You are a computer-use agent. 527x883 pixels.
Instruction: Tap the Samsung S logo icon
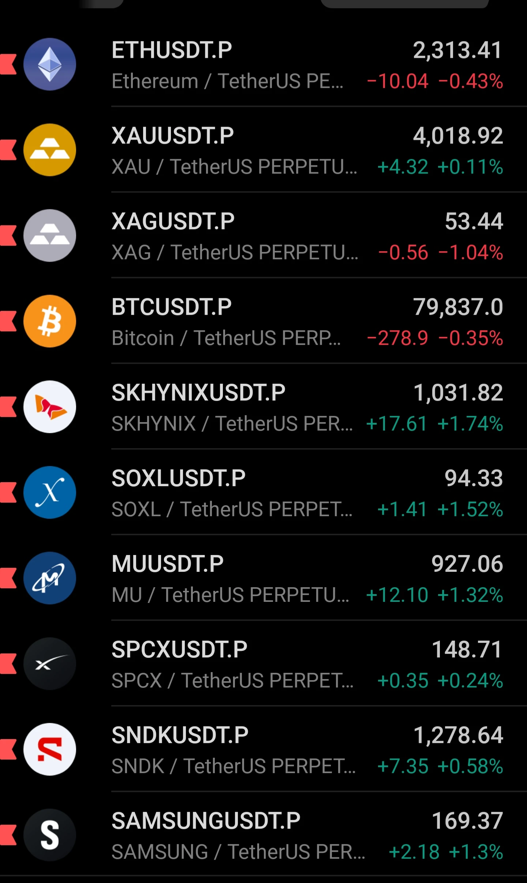click(x=50, y=835)
